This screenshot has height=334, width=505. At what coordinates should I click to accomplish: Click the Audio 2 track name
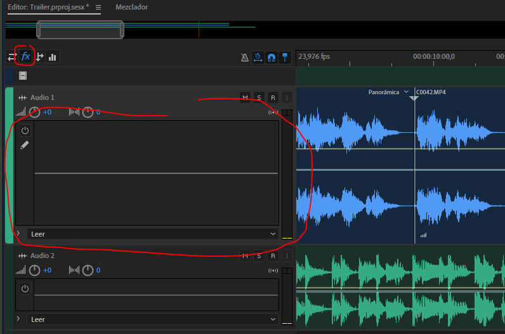[43, 256]
